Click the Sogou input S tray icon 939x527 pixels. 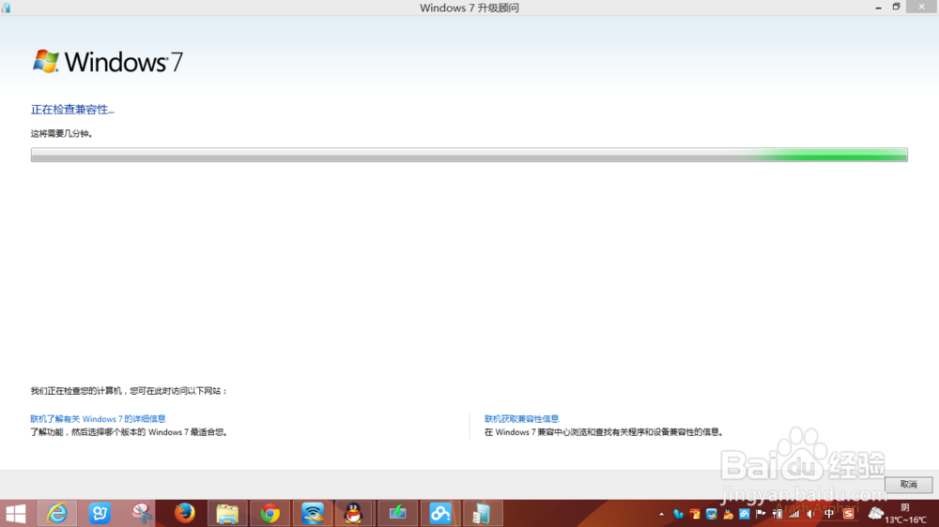[x=849, y=514]
